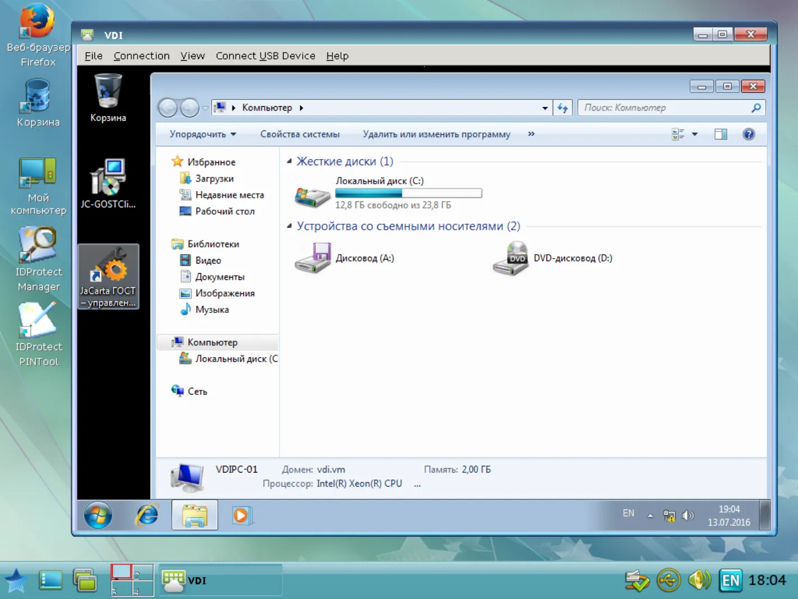Click the Windows Start orb in VDI
798x599 pixels.
click(x=98, y=515)
